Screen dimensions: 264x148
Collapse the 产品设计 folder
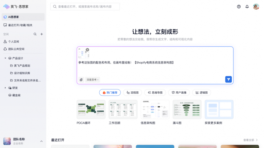tap(5, 58)
